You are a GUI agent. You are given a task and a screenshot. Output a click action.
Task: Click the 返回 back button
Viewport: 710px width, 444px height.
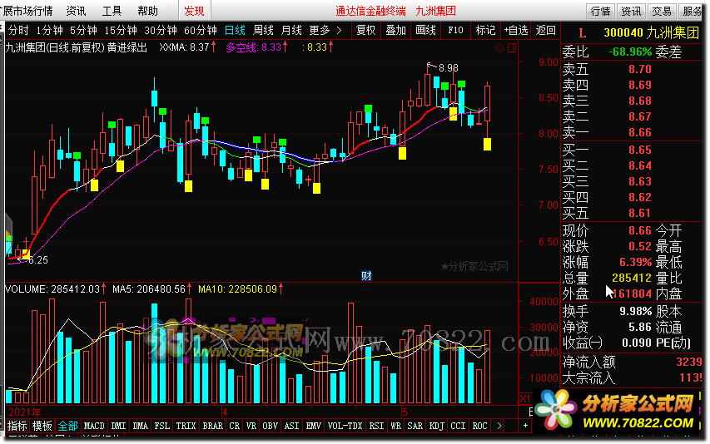546,30
